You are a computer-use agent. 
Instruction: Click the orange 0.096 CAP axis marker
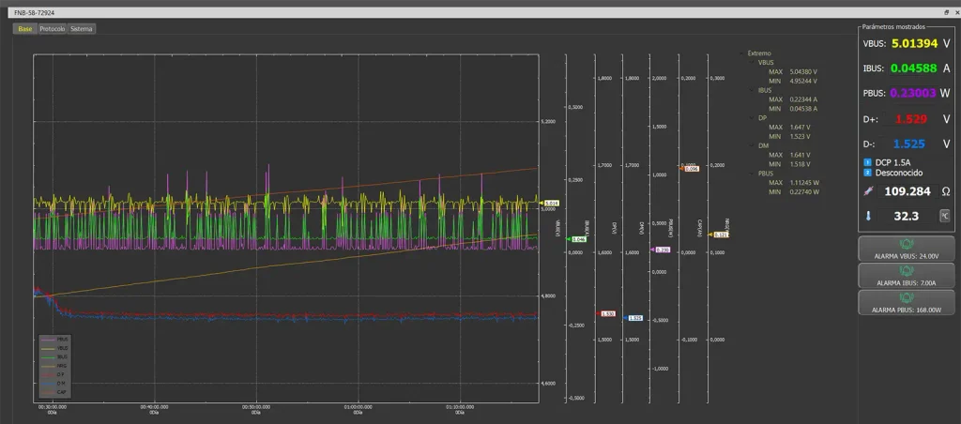690,168
